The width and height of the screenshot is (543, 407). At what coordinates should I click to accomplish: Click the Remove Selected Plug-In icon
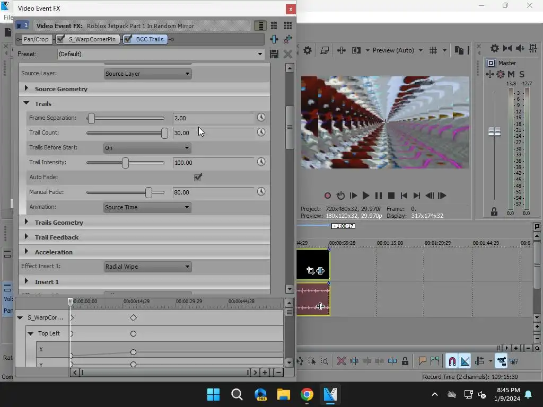288,39
